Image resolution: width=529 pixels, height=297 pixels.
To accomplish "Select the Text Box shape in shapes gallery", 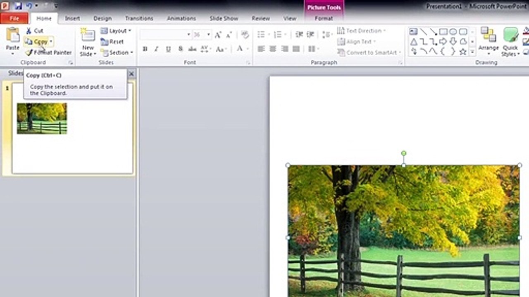I will pyautogui.click(x=413, y=32).
